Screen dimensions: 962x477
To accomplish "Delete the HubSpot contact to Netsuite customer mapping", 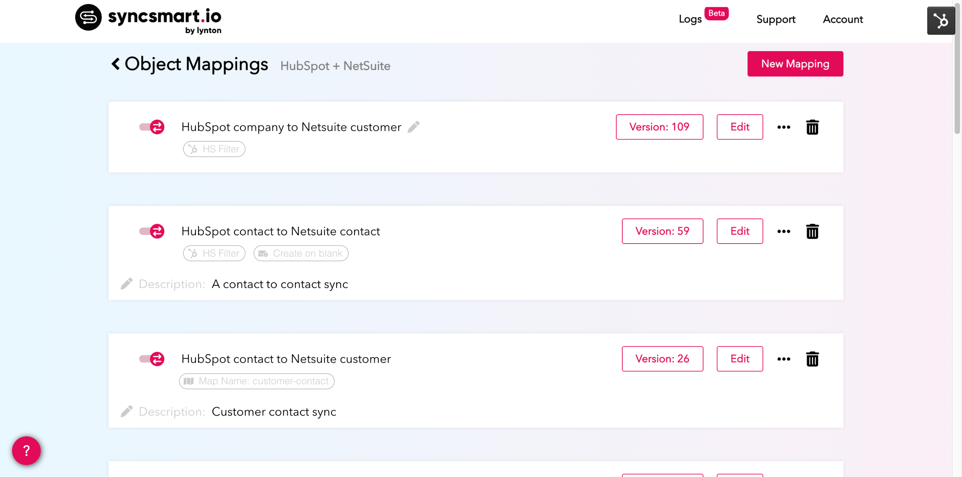I will (812, 359).
